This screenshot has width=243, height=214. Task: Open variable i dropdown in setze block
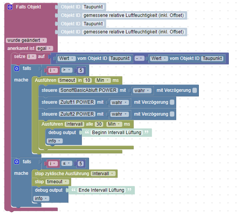pos(31,56)
